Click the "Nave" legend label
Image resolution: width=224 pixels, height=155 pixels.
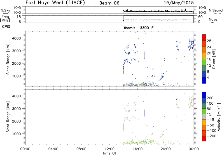(213, 19)
